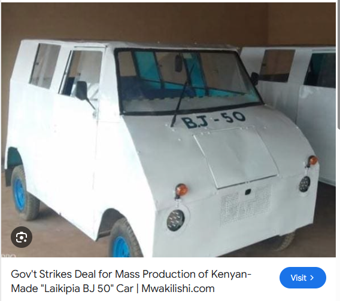This screenshot has width=340, height=301.
Task: Click the chevron arrow inside Visit button
Action: pos(312,278)
